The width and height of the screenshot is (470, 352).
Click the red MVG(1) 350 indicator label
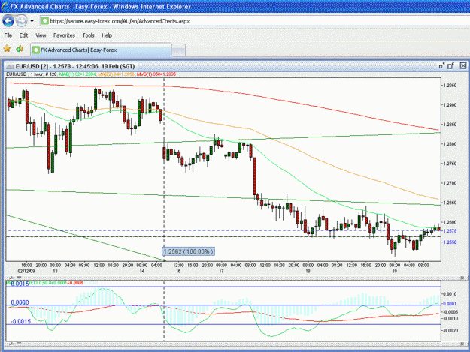coord(156,74)
